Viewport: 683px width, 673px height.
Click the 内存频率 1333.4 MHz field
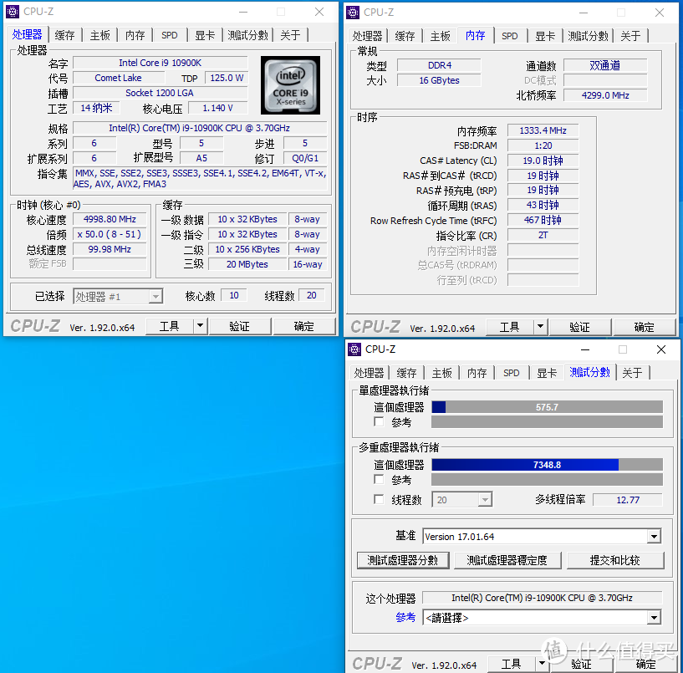click(543, 130)
